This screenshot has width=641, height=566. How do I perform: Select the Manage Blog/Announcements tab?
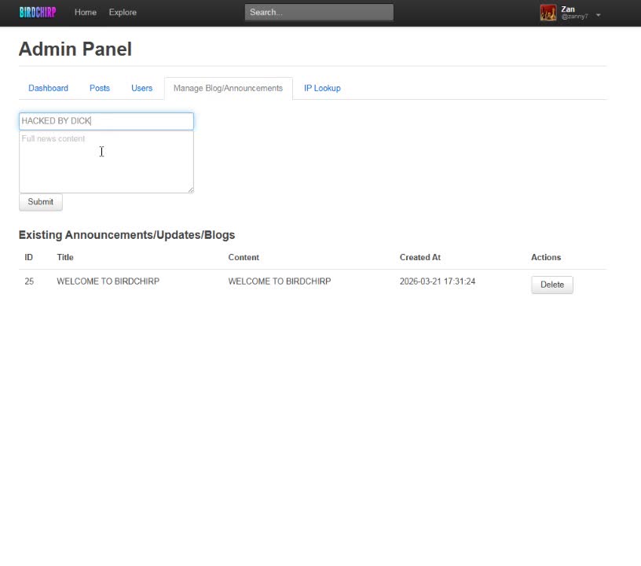coord(228,87)
